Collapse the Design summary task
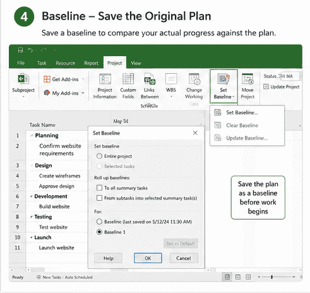Image resolution: width=310 pixels, height=293 pixels. click(32, 165)
